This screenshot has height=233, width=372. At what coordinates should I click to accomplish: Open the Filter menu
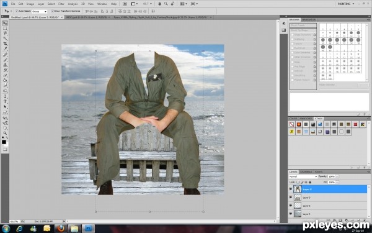pyautogui.click(x=61, y=4)
